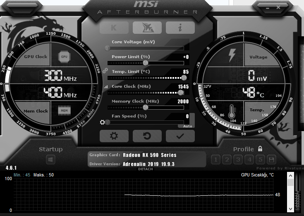Viewport: 304px width, 216px height.
Task: Click the hardware monitor scrollbar thumb
Action: [x=290, y=182]
